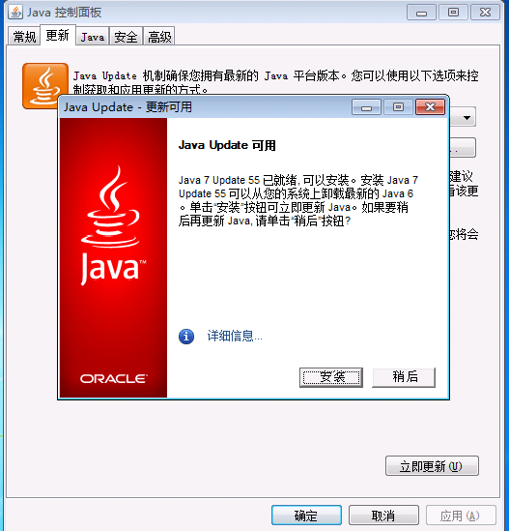
Task: Confirm with the 确定 button
Action: pos(306,516)
